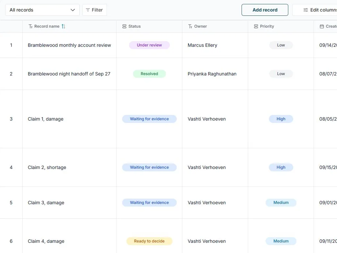Click the Owner column header label

200,26
